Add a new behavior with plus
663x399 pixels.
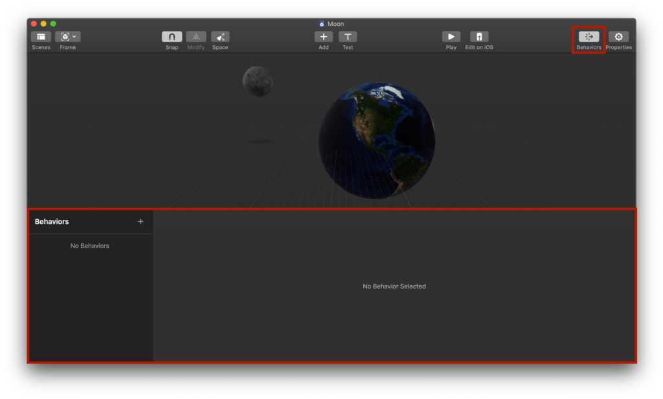140,221
